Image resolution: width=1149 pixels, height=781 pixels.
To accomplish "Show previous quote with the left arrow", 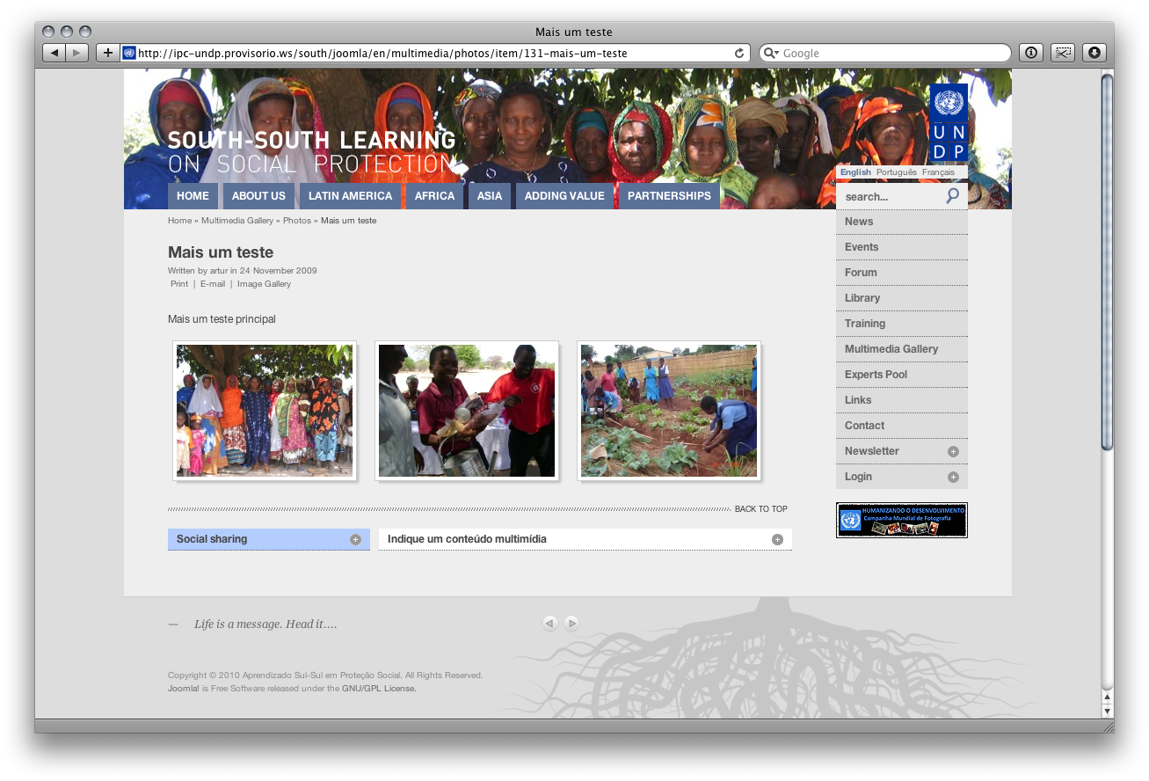I will pyautogui.click(x=550, y=624).
